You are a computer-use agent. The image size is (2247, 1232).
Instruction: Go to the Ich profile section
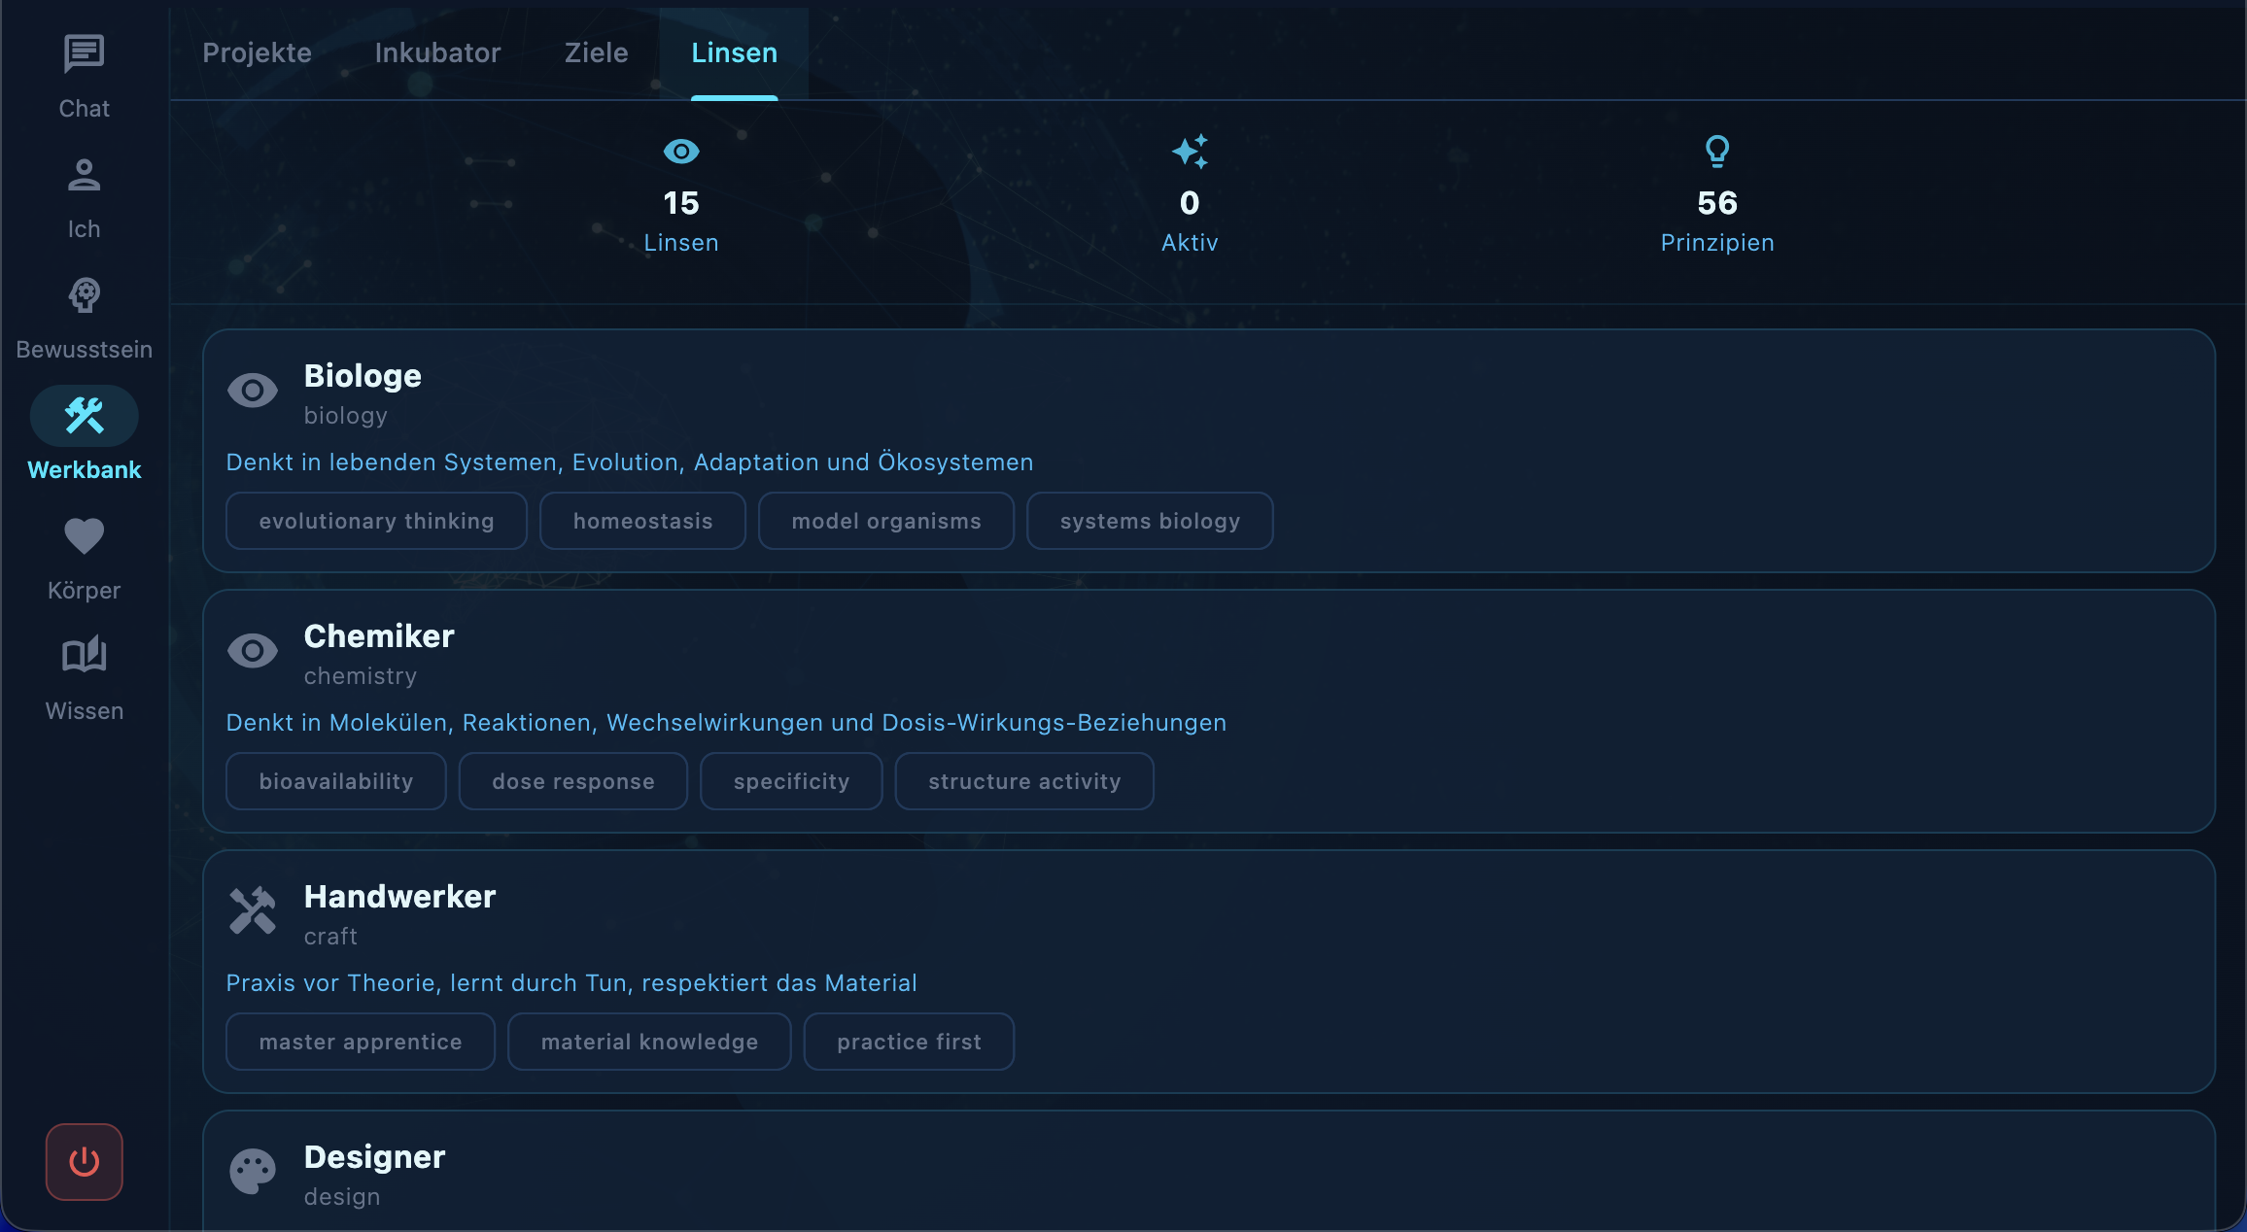[84, 175]
